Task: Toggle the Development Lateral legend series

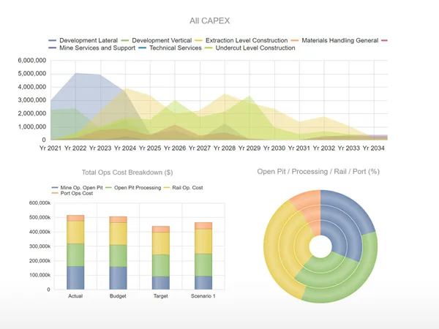Action: pyautogui.click(x=83, y=40)
